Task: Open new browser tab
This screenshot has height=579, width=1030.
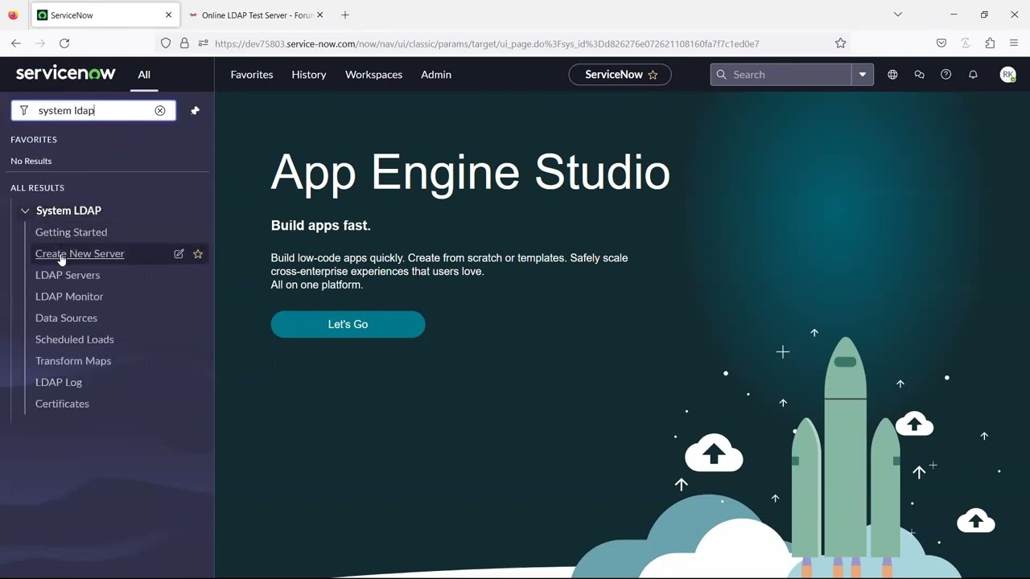Action: click(x=345, y=14)
